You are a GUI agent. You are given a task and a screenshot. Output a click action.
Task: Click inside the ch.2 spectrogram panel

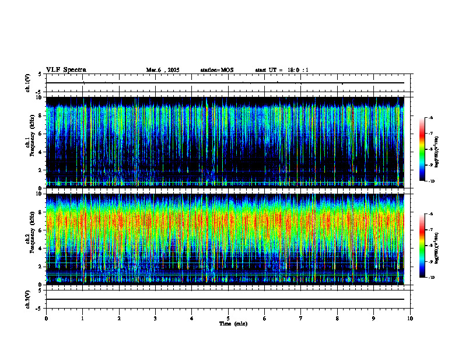point(225,239)
